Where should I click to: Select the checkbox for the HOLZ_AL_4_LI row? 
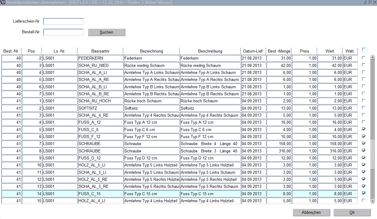[364, 201]
